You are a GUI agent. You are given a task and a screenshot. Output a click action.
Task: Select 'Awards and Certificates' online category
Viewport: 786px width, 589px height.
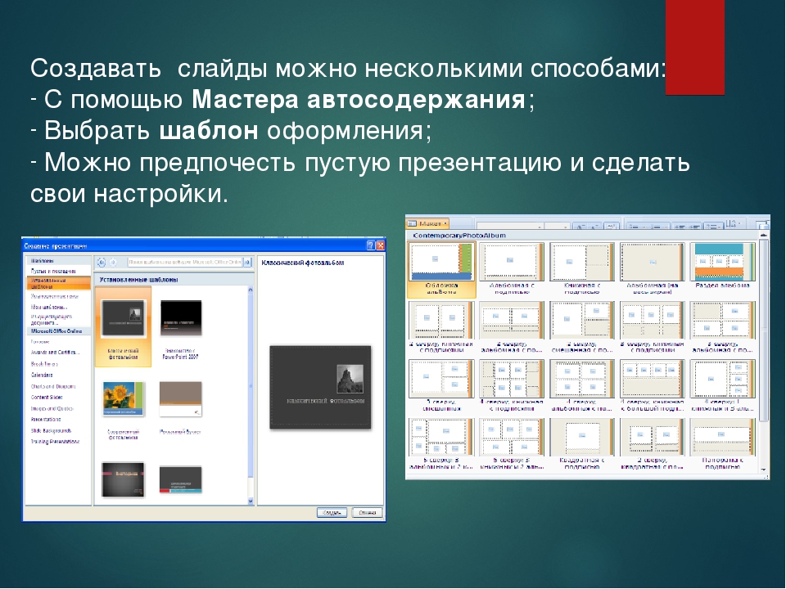point(55,353)
